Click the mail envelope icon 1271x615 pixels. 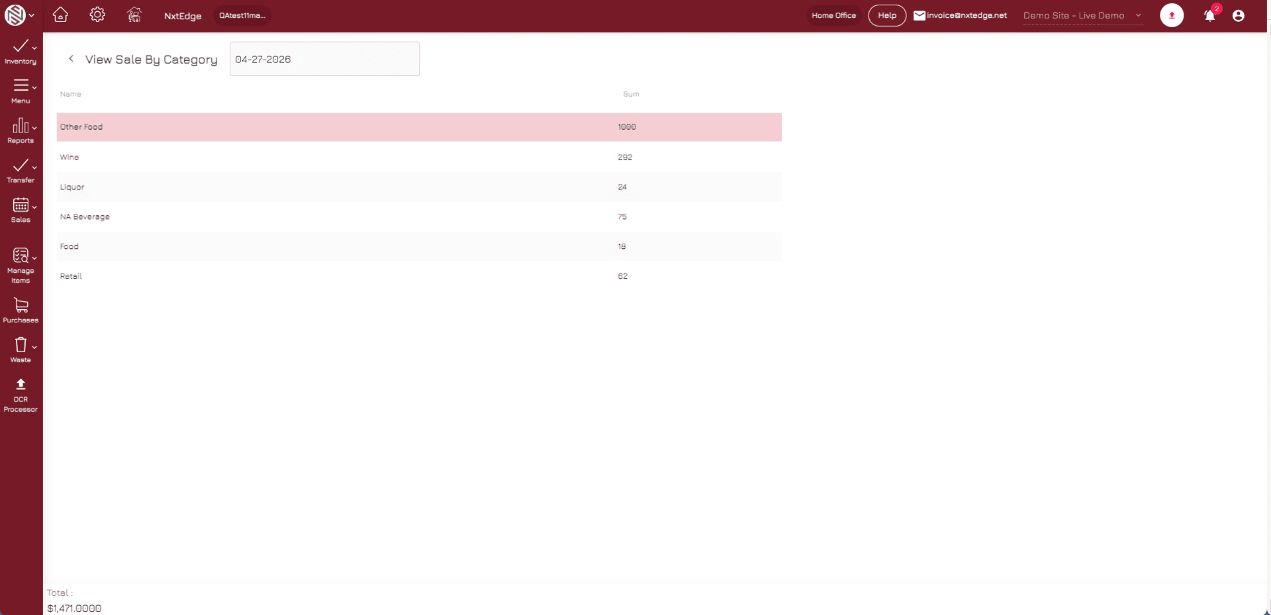(919, 15)
